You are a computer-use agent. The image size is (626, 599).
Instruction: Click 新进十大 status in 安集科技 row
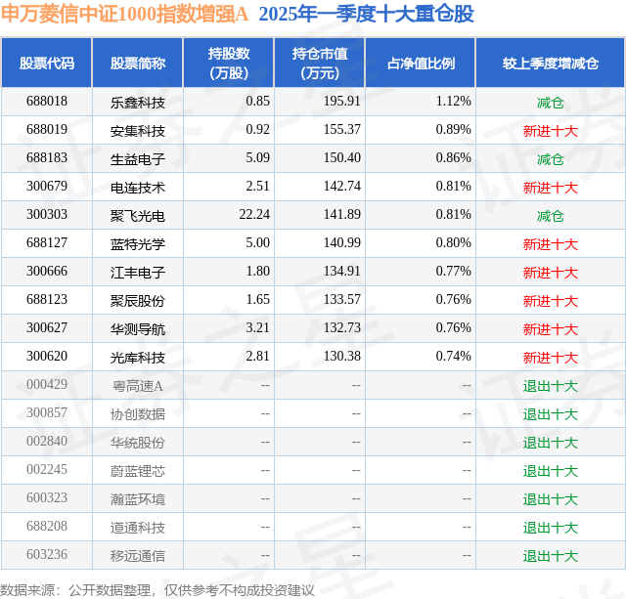point(551,131)
